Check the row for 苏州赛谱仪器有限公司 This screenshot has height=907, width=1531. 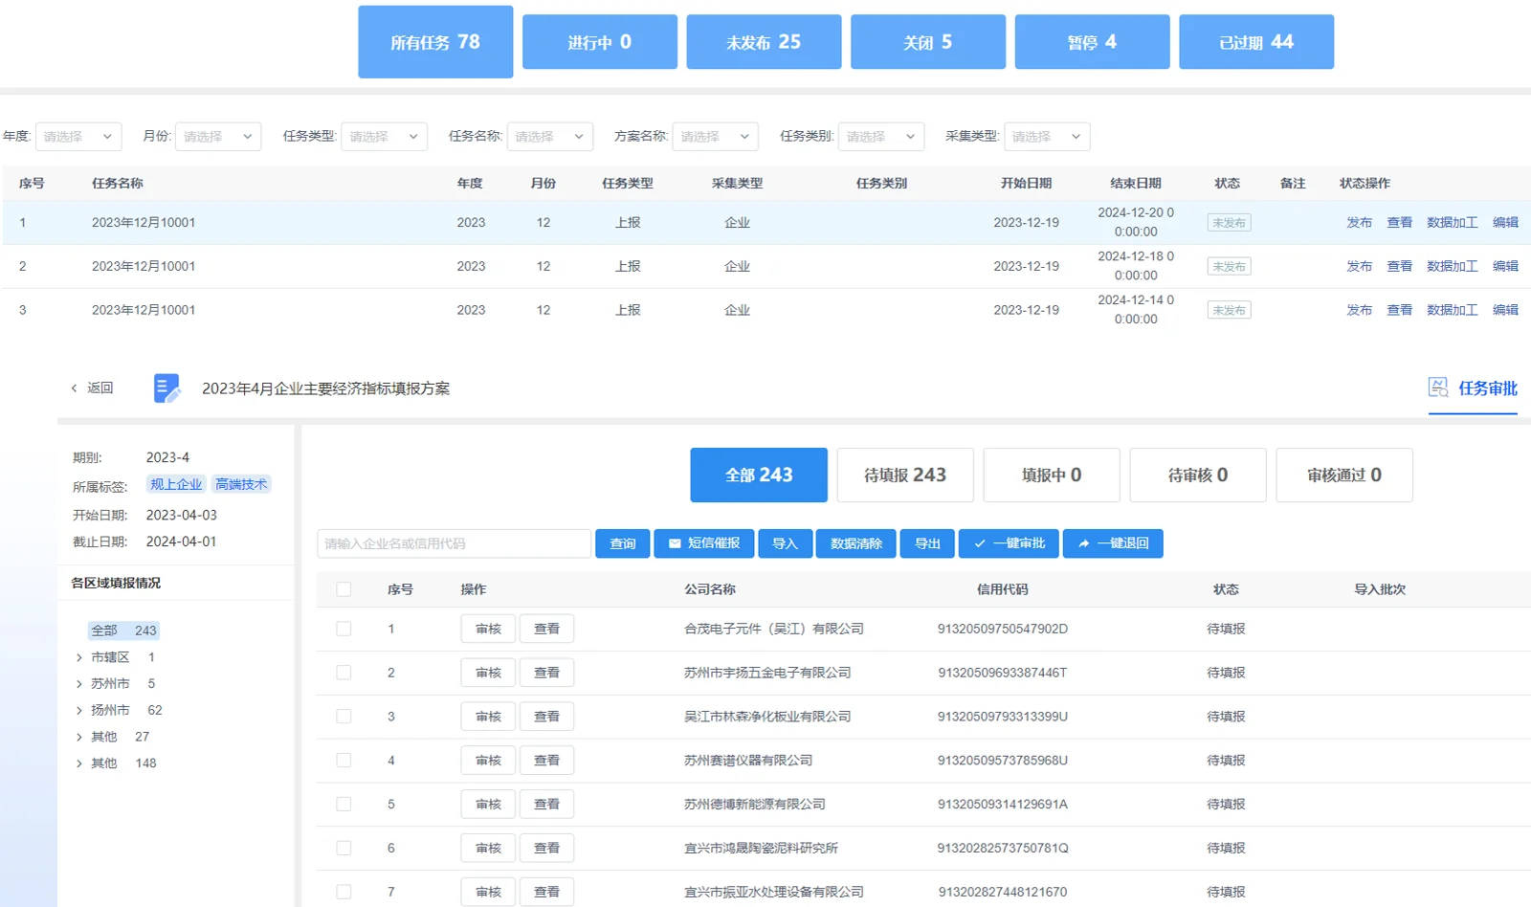[344, 761]
